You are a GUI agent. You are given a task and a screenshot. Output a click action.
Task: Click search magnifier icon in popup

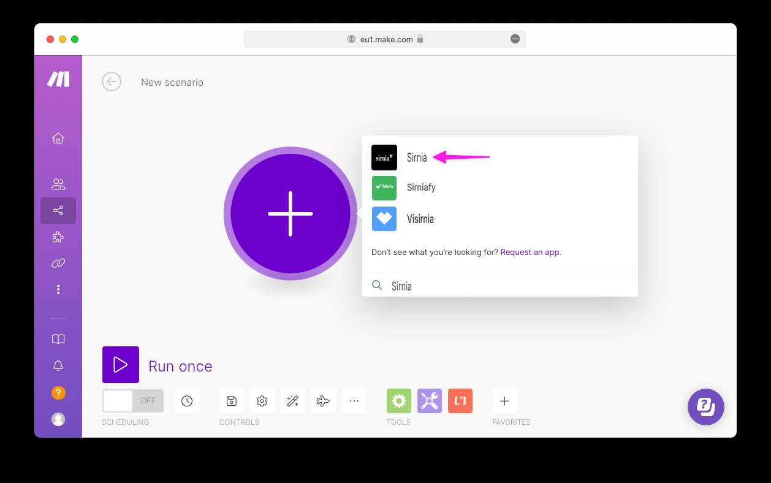click(378, 285)
